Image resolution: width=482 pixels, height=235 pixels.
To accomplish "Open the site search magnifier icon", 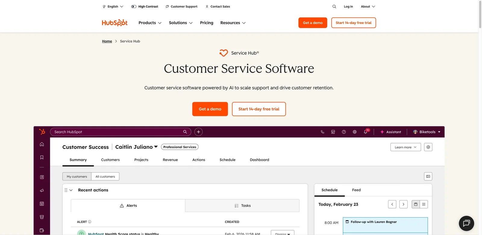I will (334, 6).
